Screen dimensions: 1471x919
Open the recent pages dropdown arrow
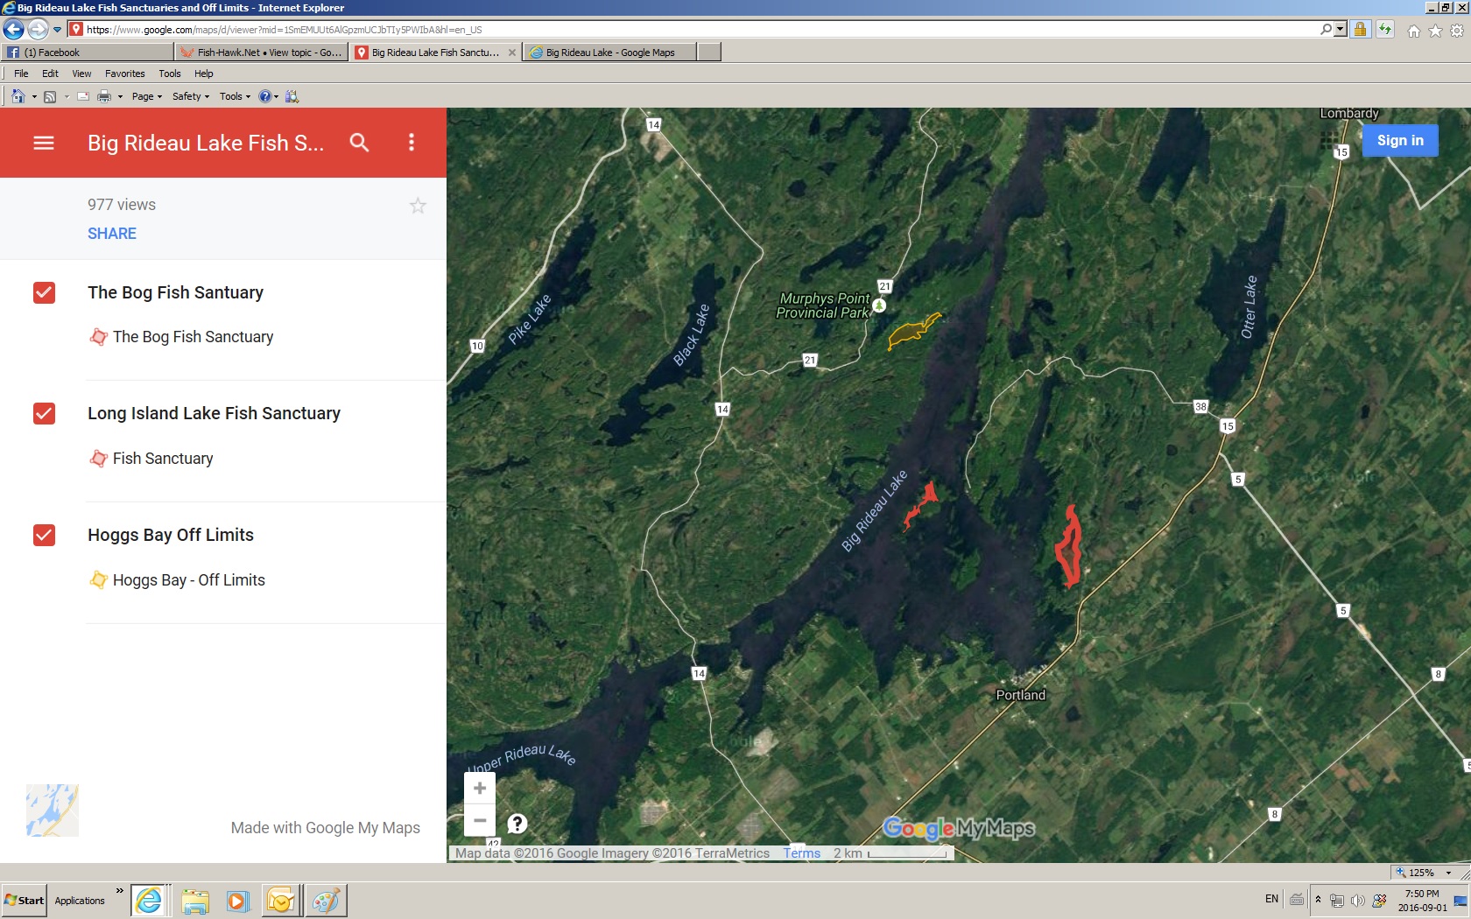click(x=58, y=30)
